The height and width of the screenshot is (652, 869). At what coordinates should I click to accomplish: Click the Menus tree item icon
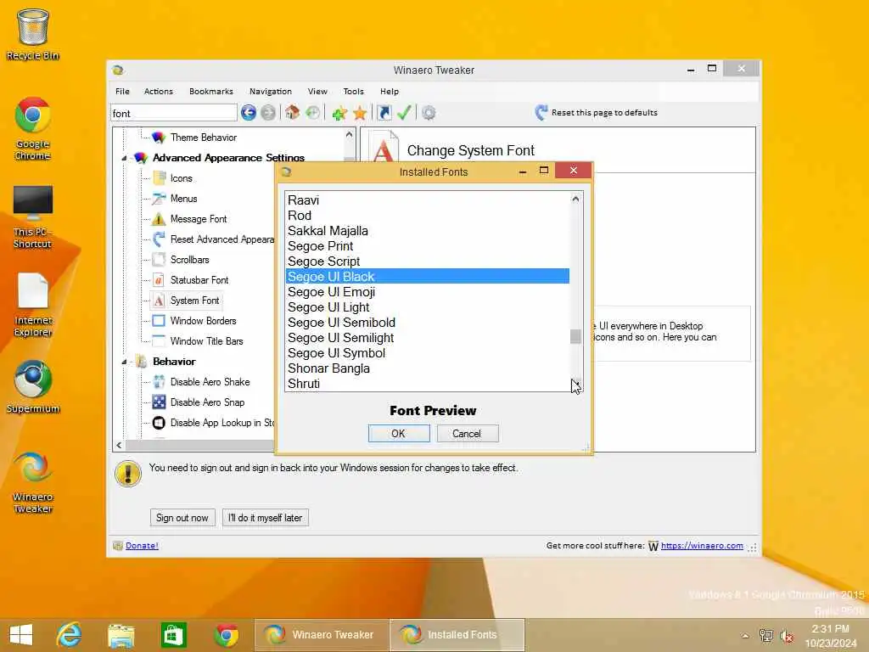[x=159, y=199]
